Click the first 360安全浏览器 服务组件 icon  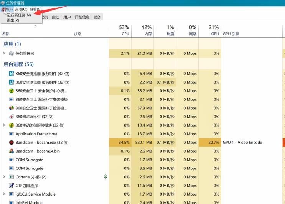coord(11,74)
